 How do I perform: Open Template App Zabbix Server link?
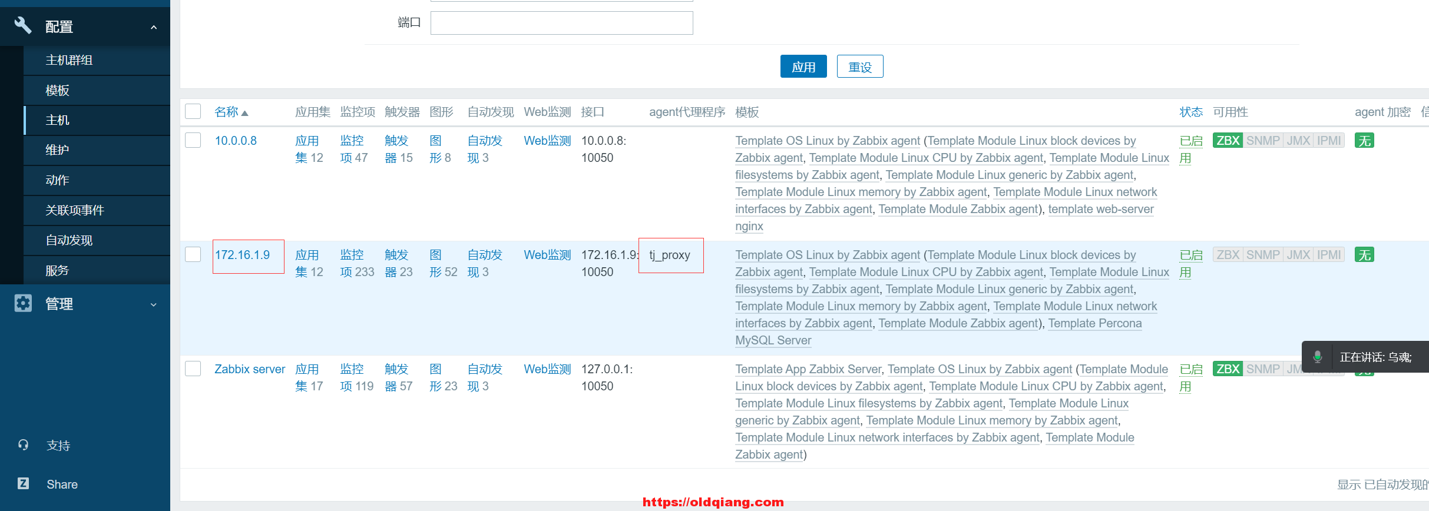point(808,369)
